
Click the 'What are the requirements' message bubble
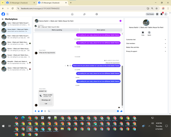click(x=47, y=53)
